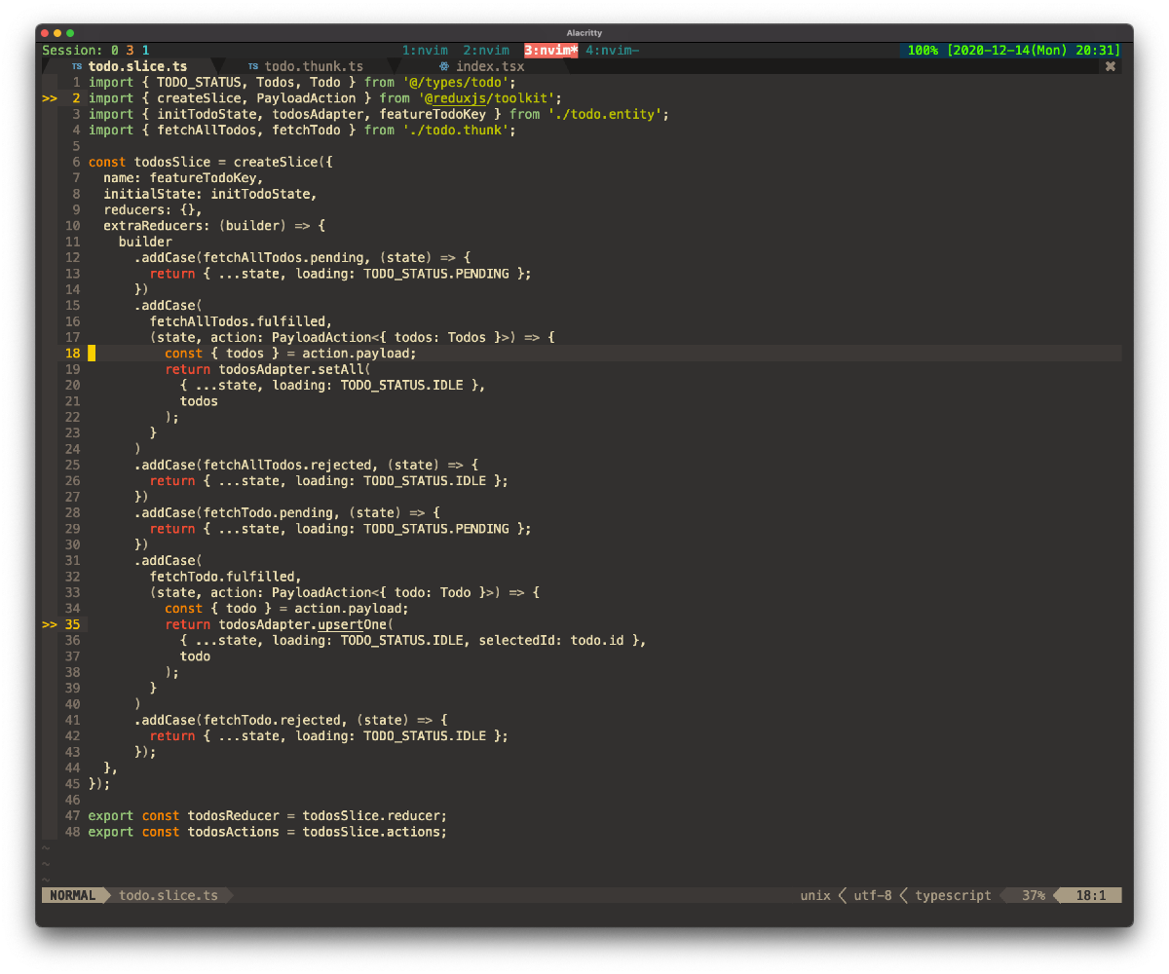This screenshot has height=974, width=1169.
Task: Select active tmux window 3:nvim*
Action: coord(551,51)
